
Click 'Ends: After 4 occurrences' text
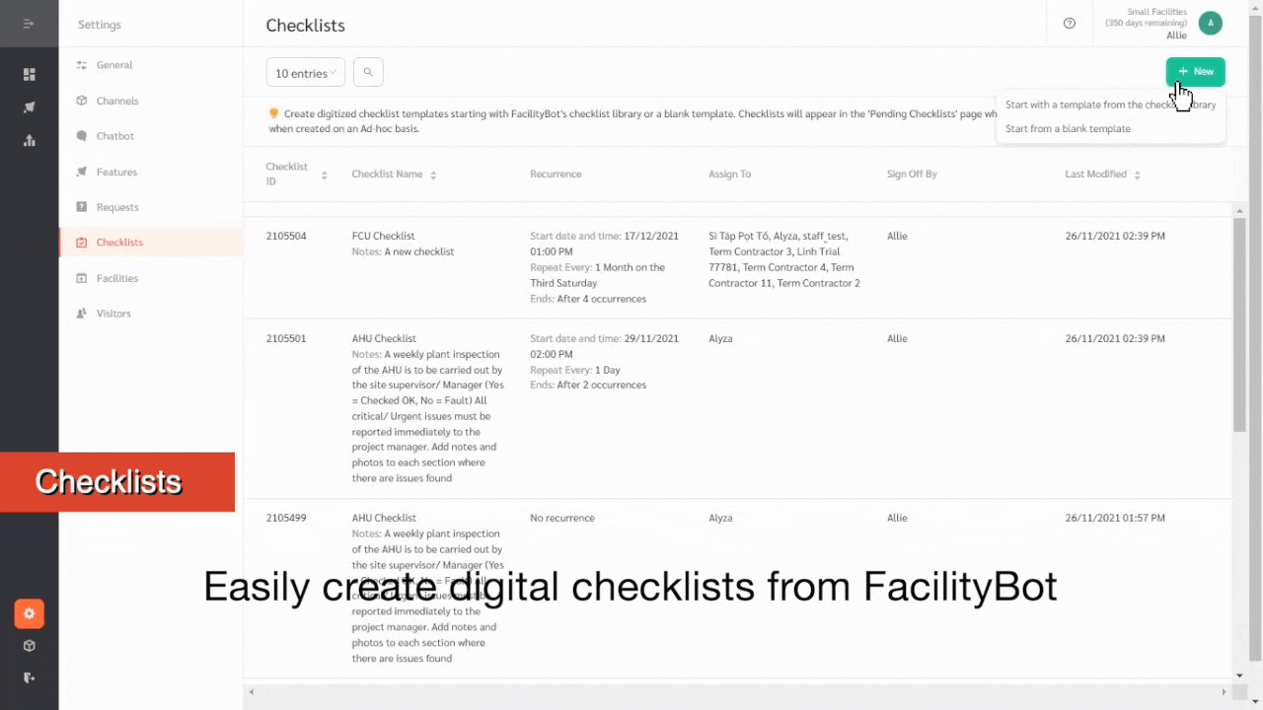(x=588, y=300)
